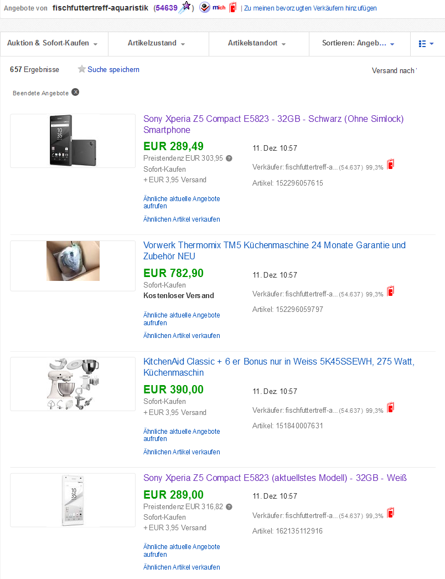Open Sony Xperia Z5 Compact Schwarz listing

tap(273, 125)
